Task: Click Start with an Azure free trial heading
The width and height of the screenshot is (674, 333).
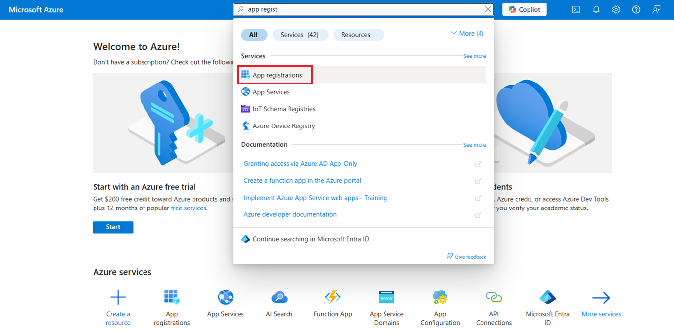Action: (144, 187)
